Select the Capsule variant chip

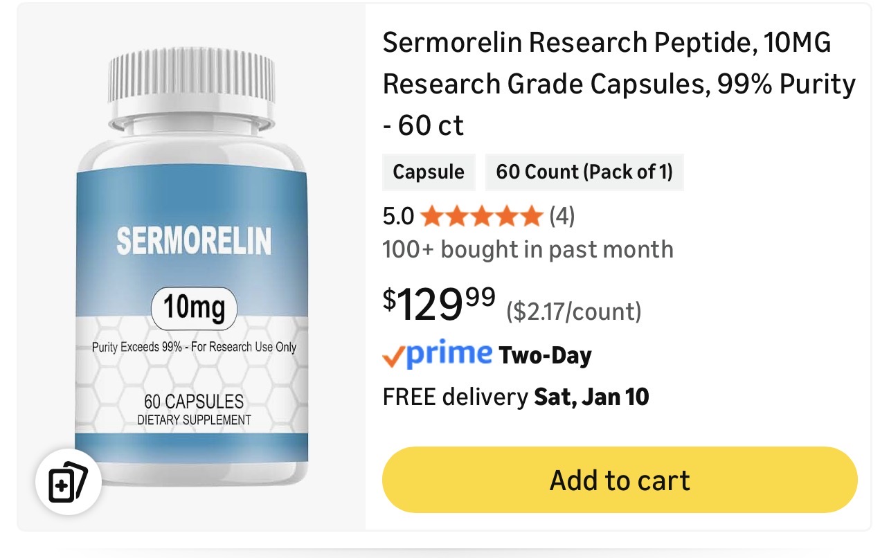point(429,172)
